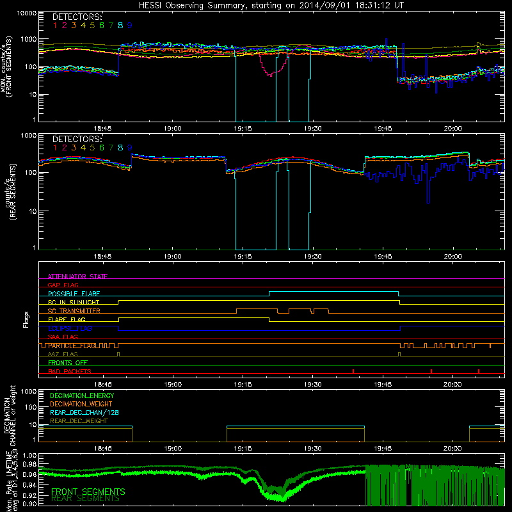The image size is (512, 512).
Task: Click the Flags vertical axis title
Action: (x=26, y=319)
